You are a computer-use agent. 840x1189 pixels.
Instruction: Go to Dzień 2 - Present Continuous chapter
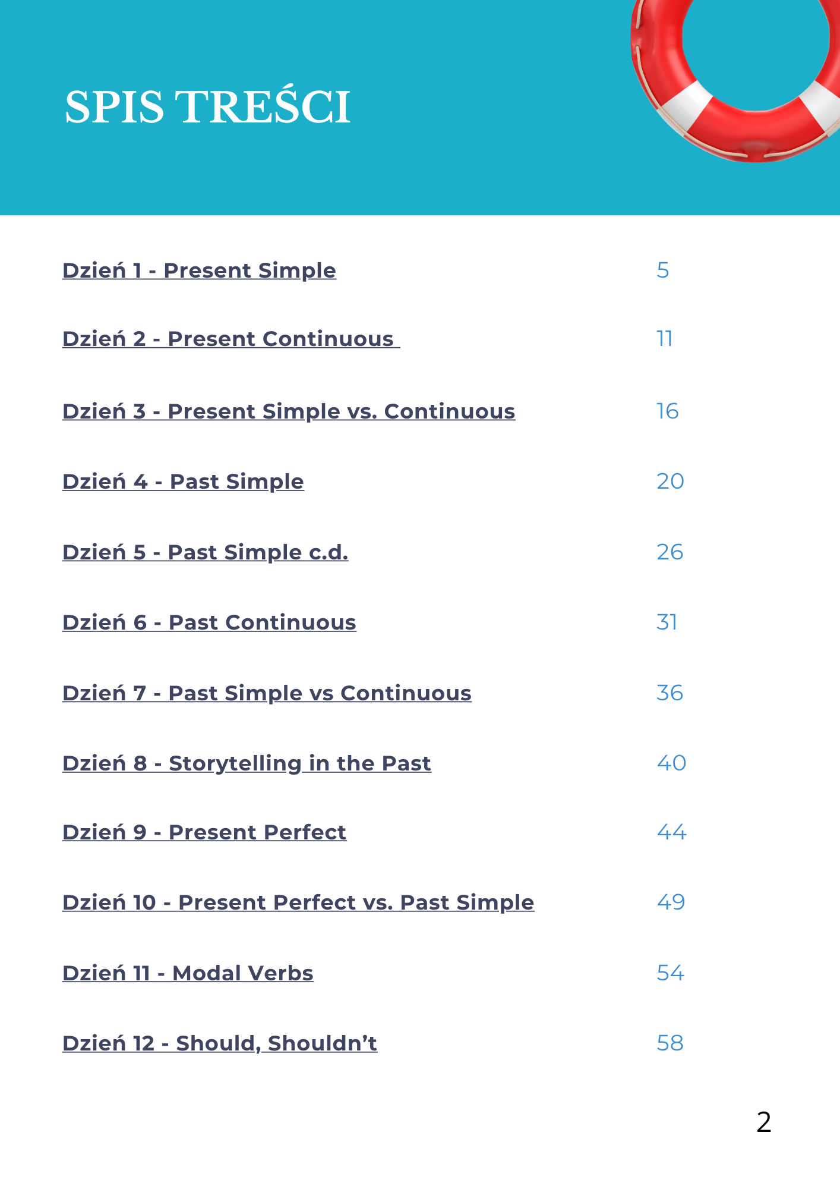(x=230, y=339)
